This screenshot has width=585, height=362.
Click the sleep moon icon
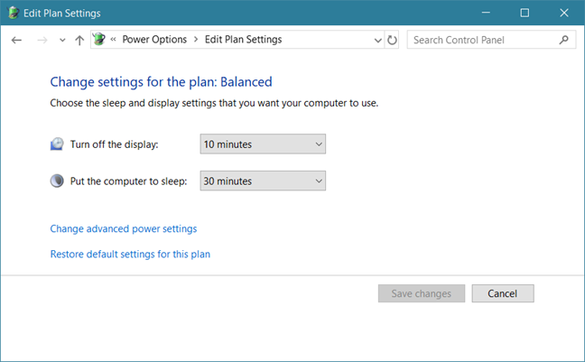pyautogui.click(x=57, y=181)
